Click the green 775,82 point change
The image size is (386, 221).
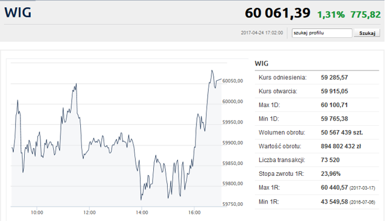[365, 14]
